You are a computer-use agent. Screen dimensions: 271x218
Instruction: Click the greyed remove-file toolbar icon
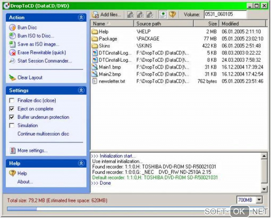[131, 15]
